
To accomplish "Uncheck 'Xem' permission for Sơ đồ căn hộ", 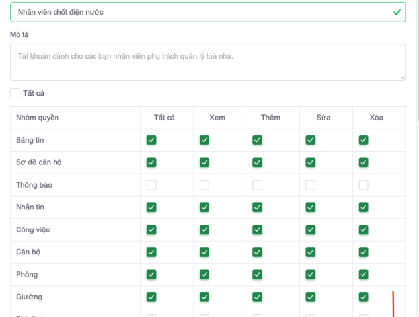I will (x=204, y=162).
